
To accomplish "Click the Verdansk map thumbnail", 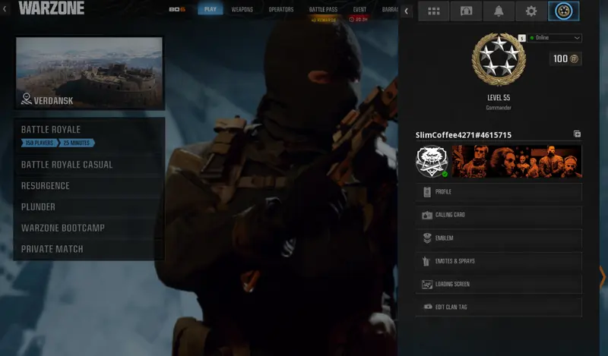I will (x=89, y=72).
